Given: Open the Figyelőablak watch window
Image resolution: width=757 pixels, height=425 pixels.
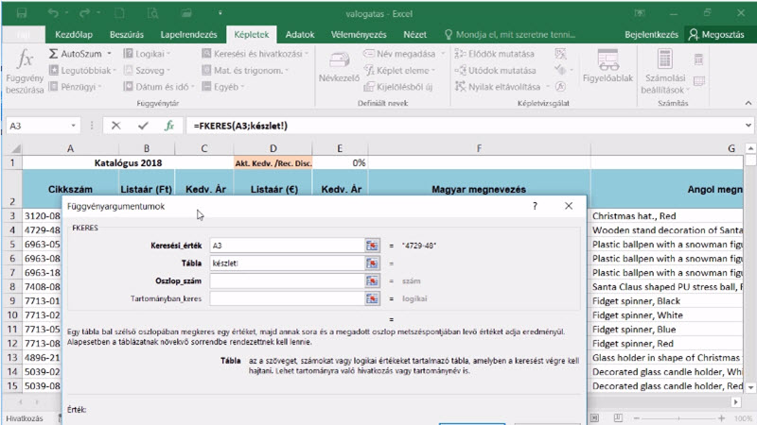Looking at the screenshot, I should coord(607,66).
